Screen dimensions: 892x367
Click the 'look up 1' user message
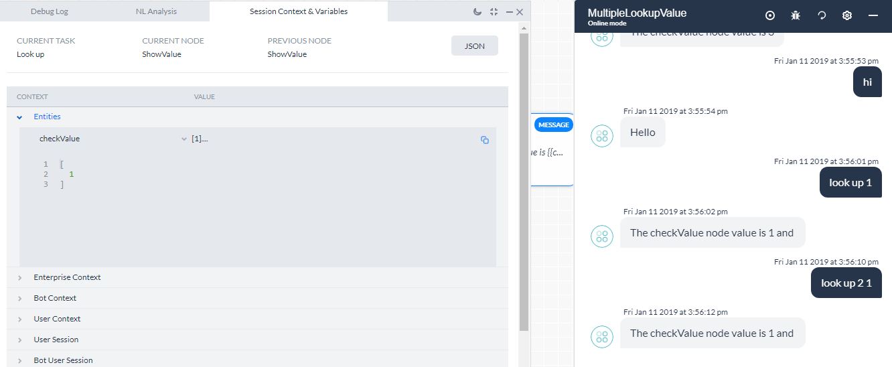coord(850,182)
